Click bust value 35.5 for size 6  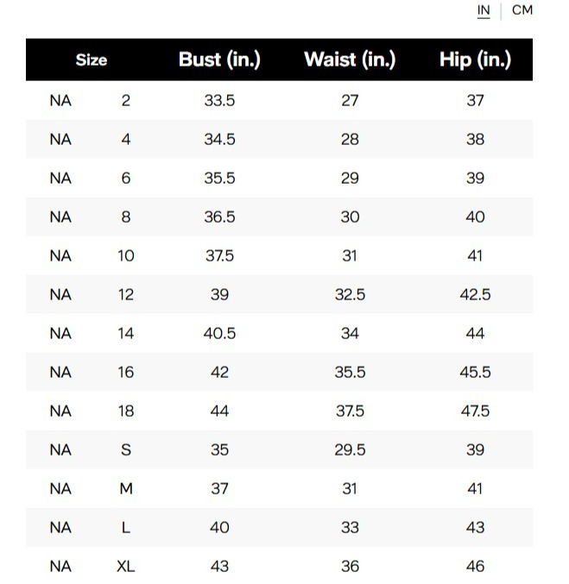pos(219,179)
